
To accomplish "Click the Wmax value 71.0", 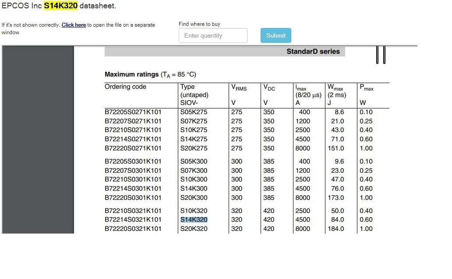I will 338,139.
